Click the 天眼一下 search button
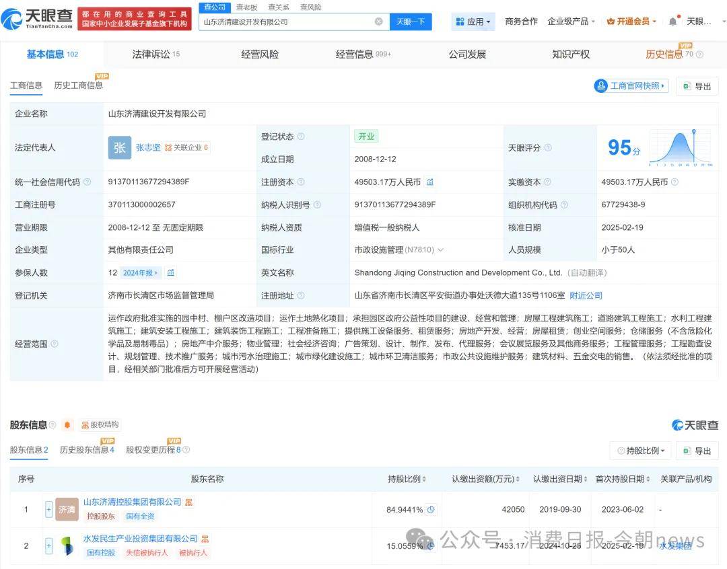 click(411, 22)
